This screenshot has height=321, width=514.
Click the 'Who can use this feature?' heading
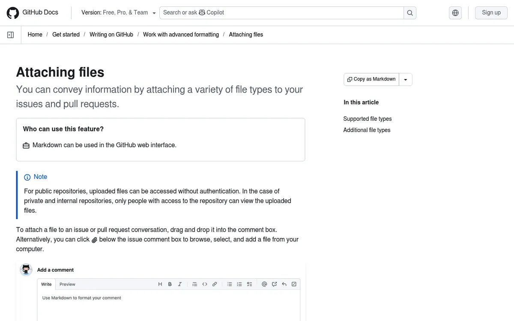coord(63,129)
